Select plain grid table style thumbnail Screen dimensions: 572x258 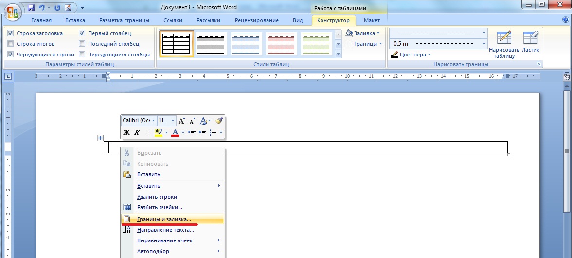coord(177,44)
